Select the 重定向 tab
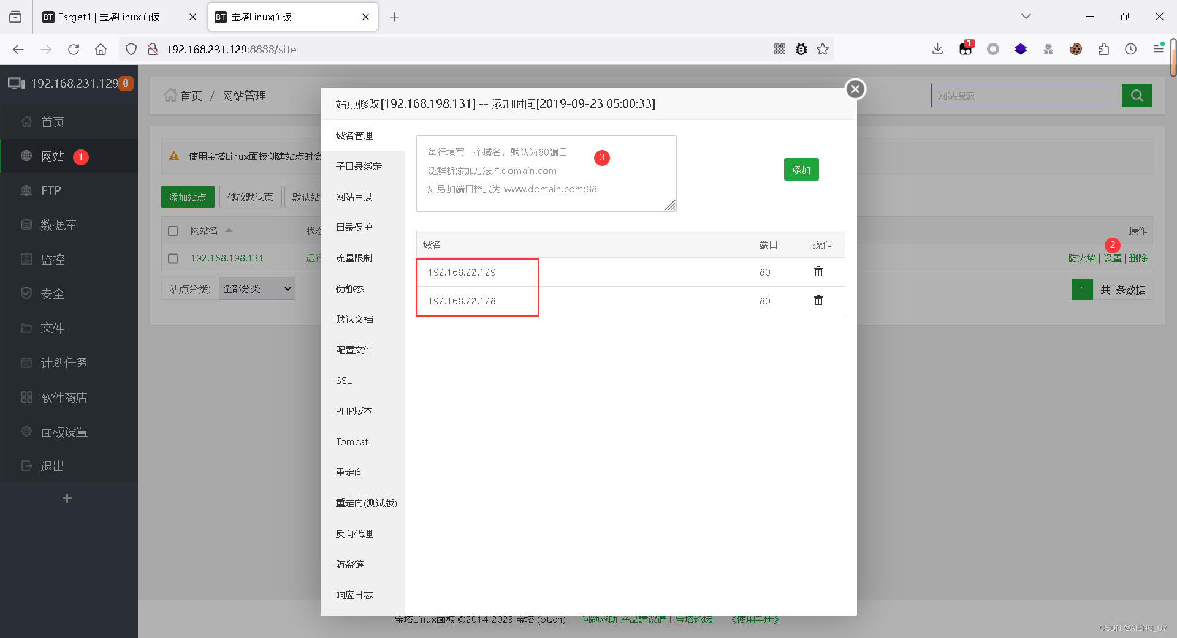1177x638 pixels. tap(363, 472)
